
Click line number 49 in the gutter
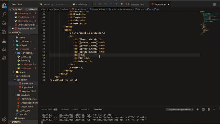pyautogui.click(x=44, y=33)
